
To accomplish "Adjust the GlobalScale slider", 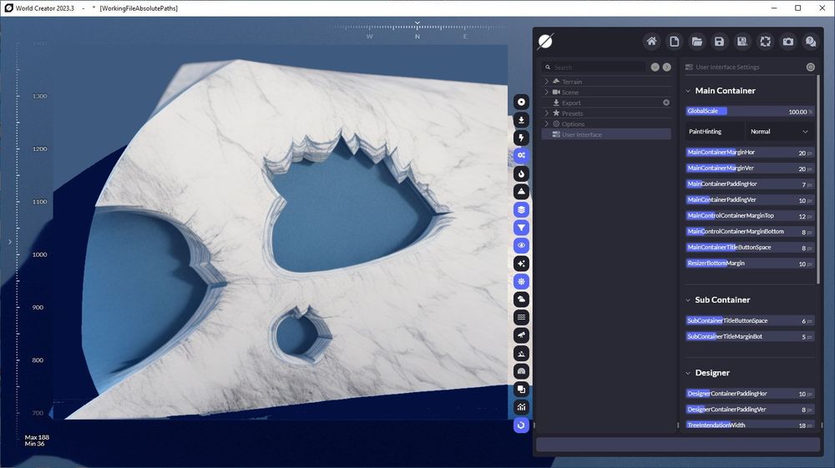I will [x=750, y=111].
